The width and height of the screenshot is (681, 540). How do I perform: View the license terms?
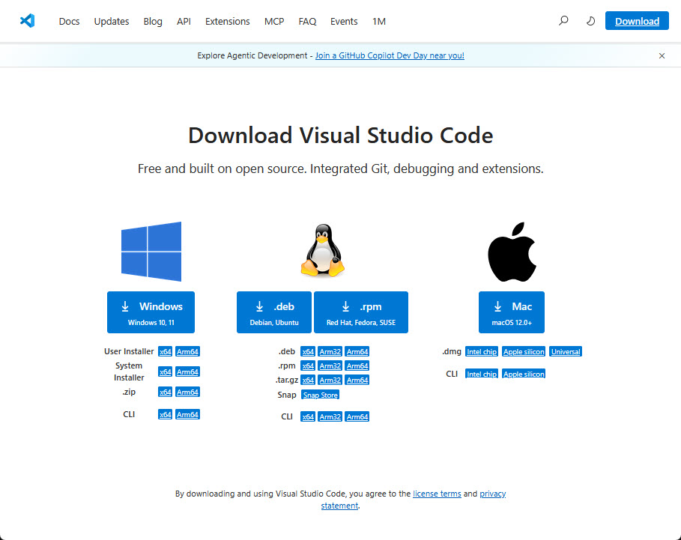pyautogui.click(x=437, y=494)
